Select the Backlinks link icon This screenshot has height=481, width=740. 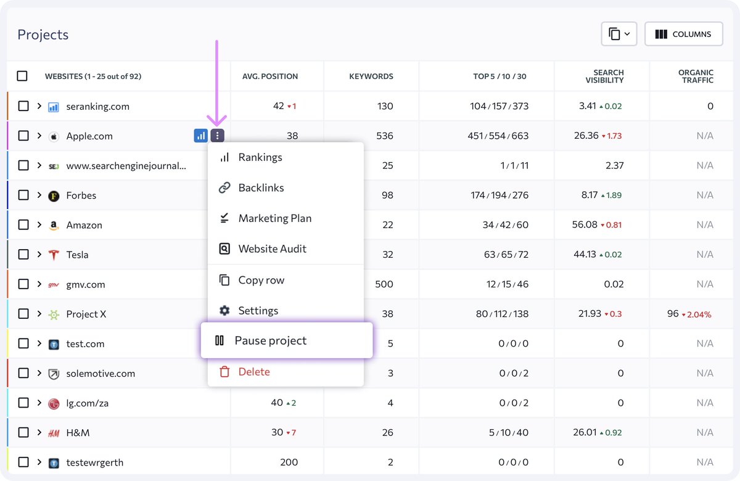click(223, 187)
